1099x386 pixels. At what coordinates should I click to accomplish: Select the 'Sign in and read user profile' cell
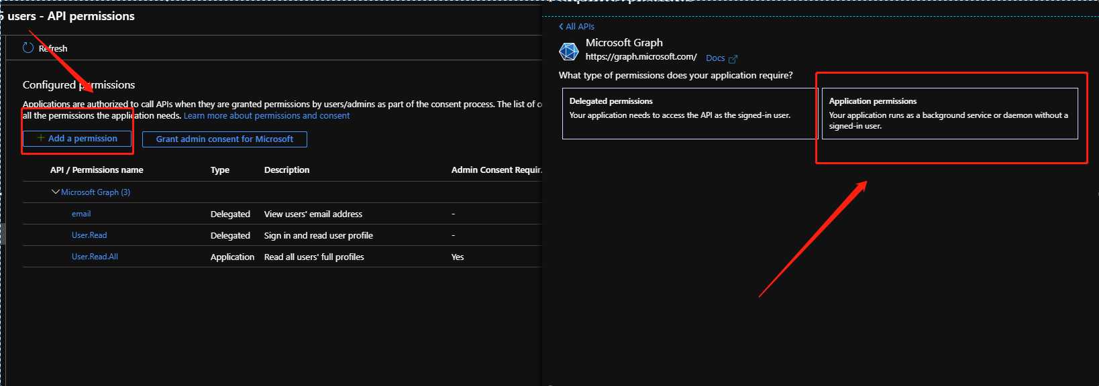pos(319,236)
